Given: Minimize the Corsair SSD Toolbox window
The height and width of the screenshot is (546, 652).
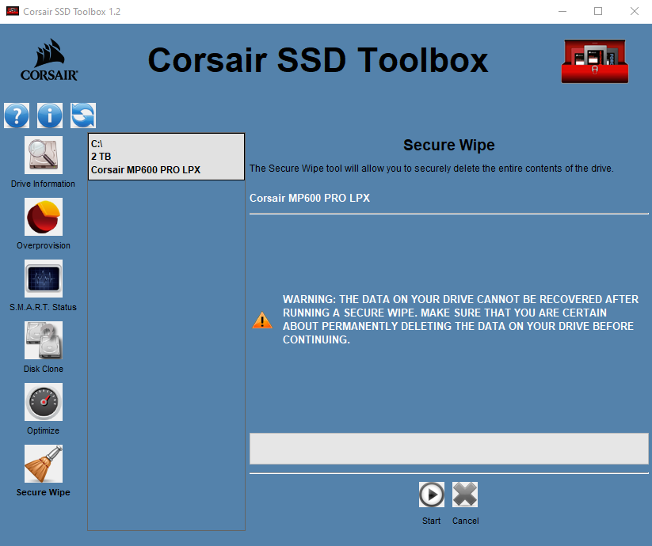Looking at the screenshot, I should tap(562, 12).
